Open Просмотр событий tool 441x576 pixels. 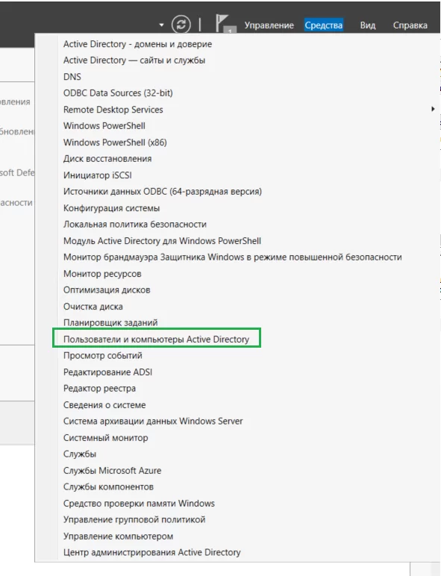(x=102, y=356)
